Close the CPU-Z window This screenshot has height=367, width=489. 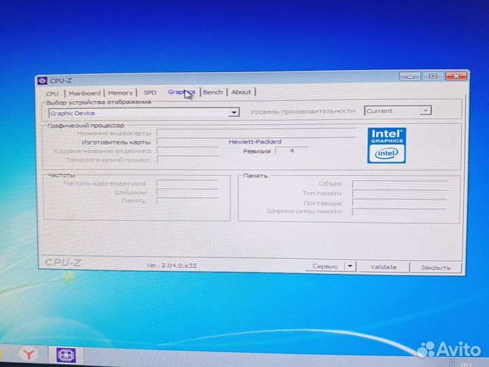[x=456, y=76]
